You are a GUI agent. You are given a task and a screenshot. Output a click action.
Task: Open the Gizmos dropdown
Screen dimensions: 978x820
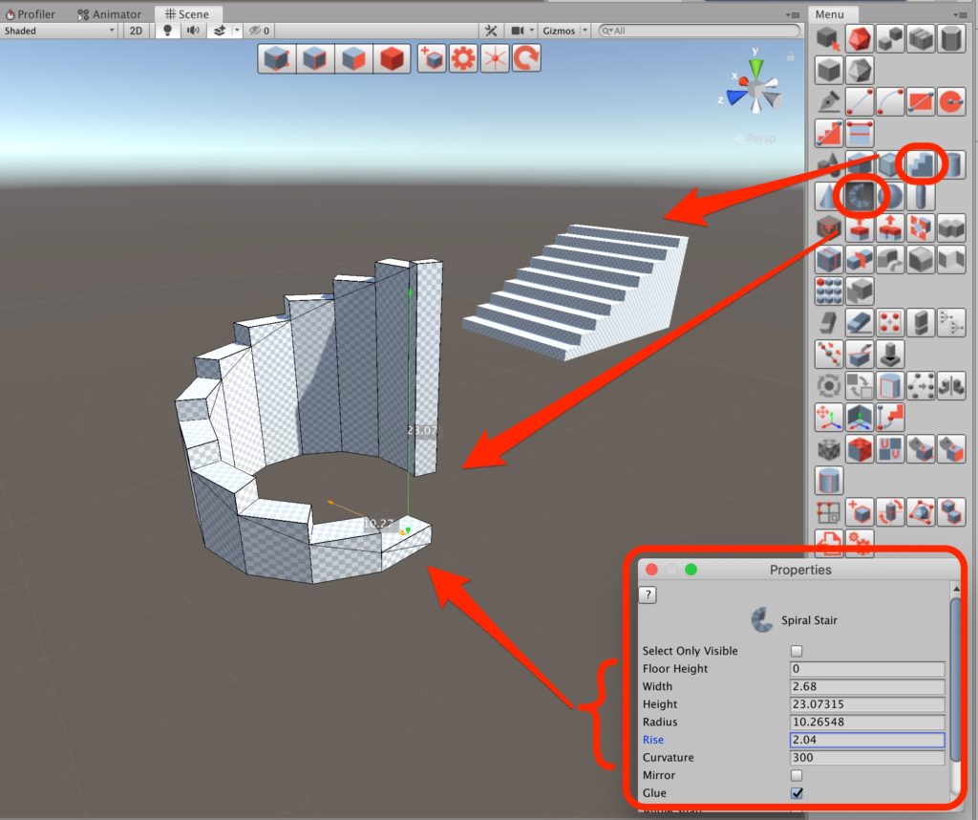[x=563, y=31]
